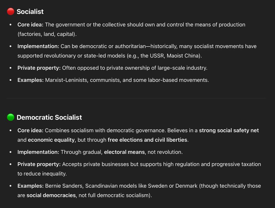Click the first Core idea label under Socialist
Image resolution: width=275 pixels, height=208 pixels.
point(30,24)
